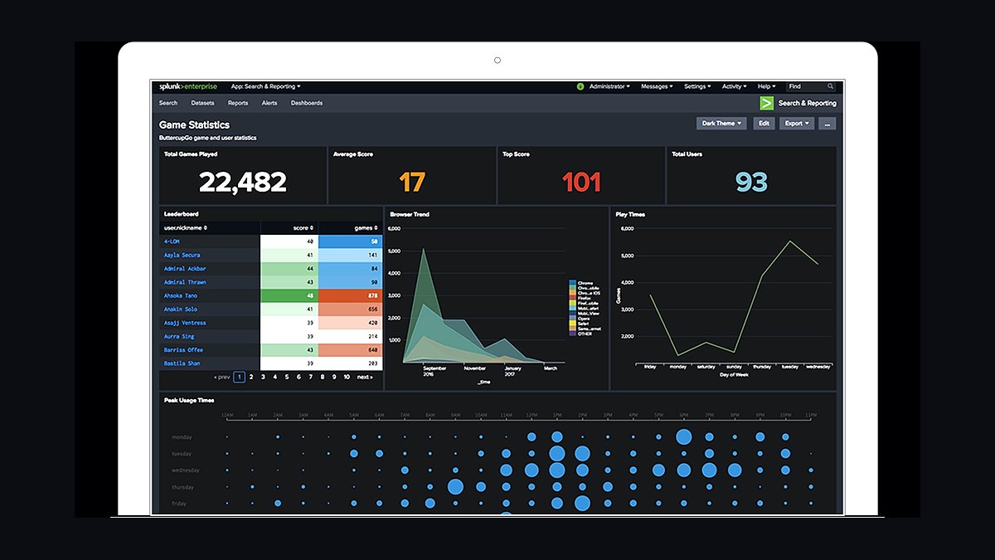Click the tuesday peak on Play Times chart
Image resolution: width=995 pixels, height=560 pixels.
[789, 241]
